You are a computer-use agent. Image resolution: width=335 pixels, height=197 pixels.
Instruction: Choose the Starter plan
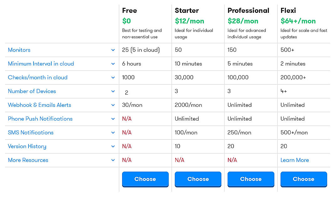click(x=198, y=179)
